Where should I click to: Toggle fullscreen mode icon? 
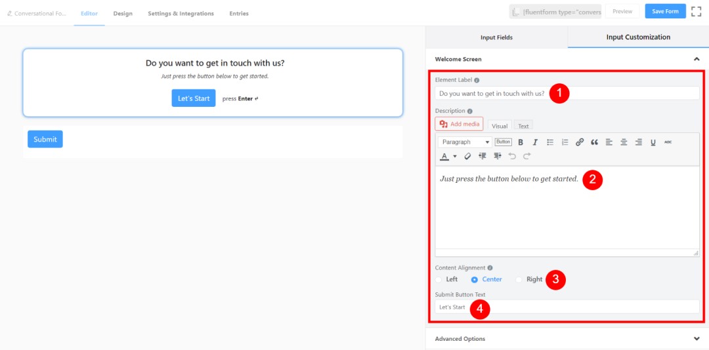[696, 11]
